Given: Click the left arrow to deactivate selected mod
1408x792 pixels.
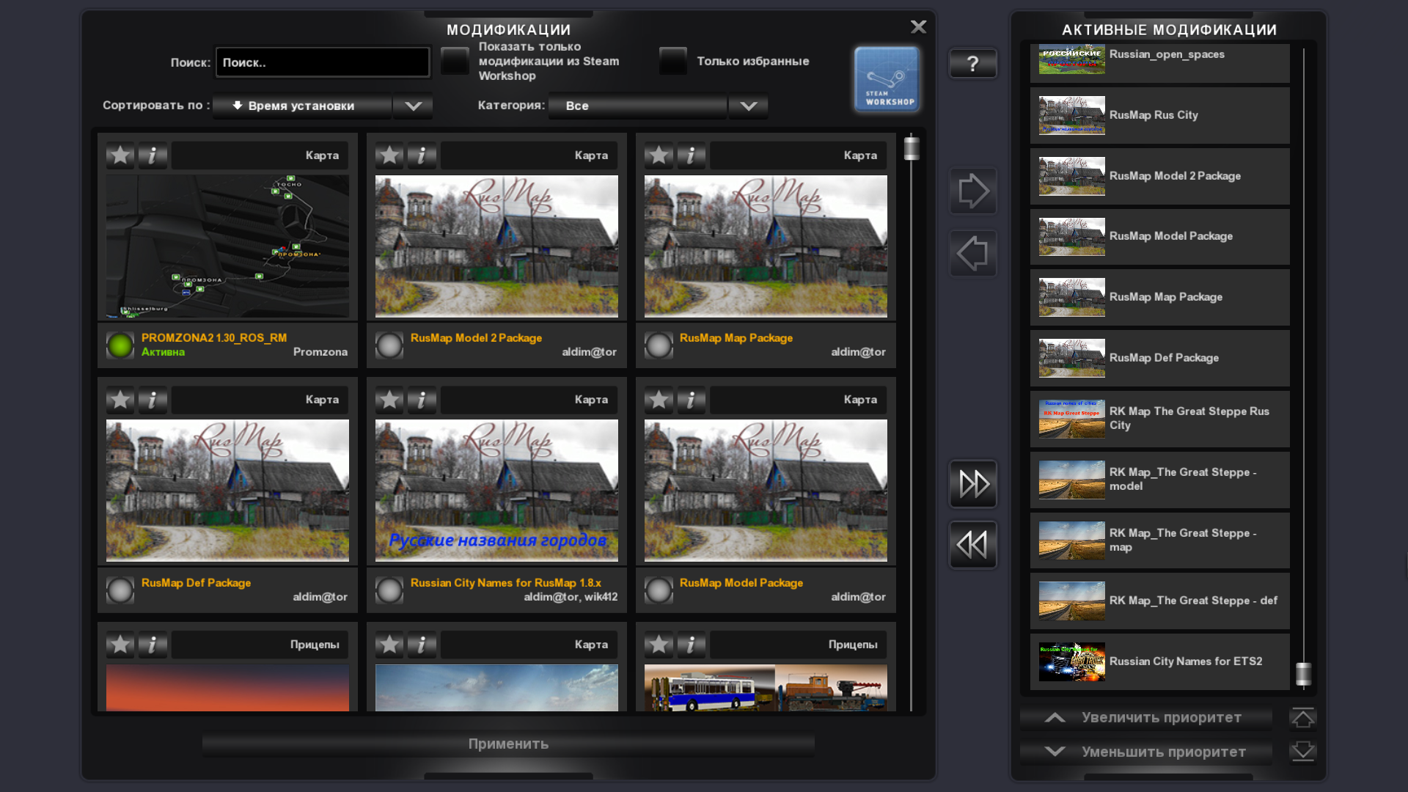Looking at the screenshot, I should tap(973, 254).
